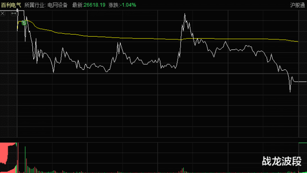Click the change percentage -1.04%
Viewport: 307px width, 173px height.
[128, 5]
